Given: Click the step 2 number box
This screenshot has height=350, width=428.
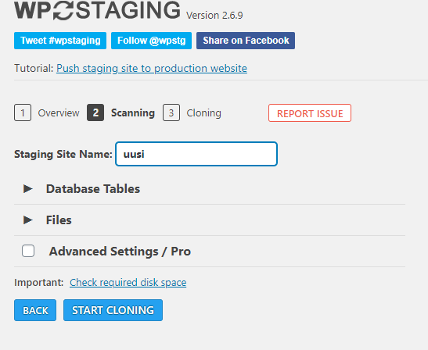Looking at the screenshot, I should [x=95, y=112].
